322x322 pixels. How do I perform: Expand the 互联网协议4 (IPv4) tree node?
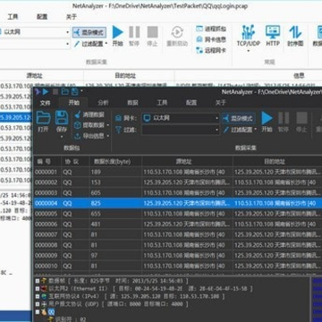[38, 296]
